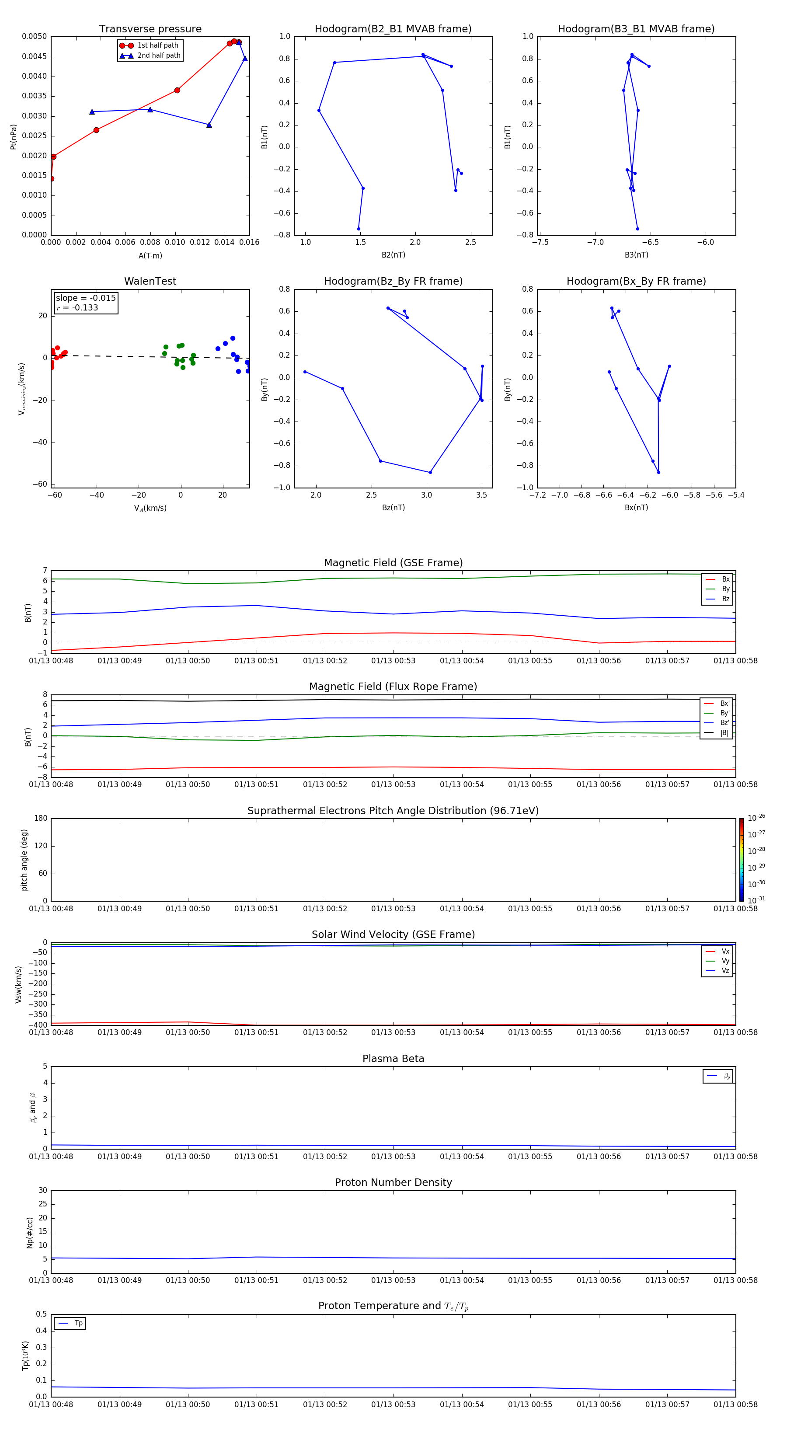Select "Bx'" in the Flux Rope legend
The width and height of the screenshot is (787, 1443).
point(717,704)
